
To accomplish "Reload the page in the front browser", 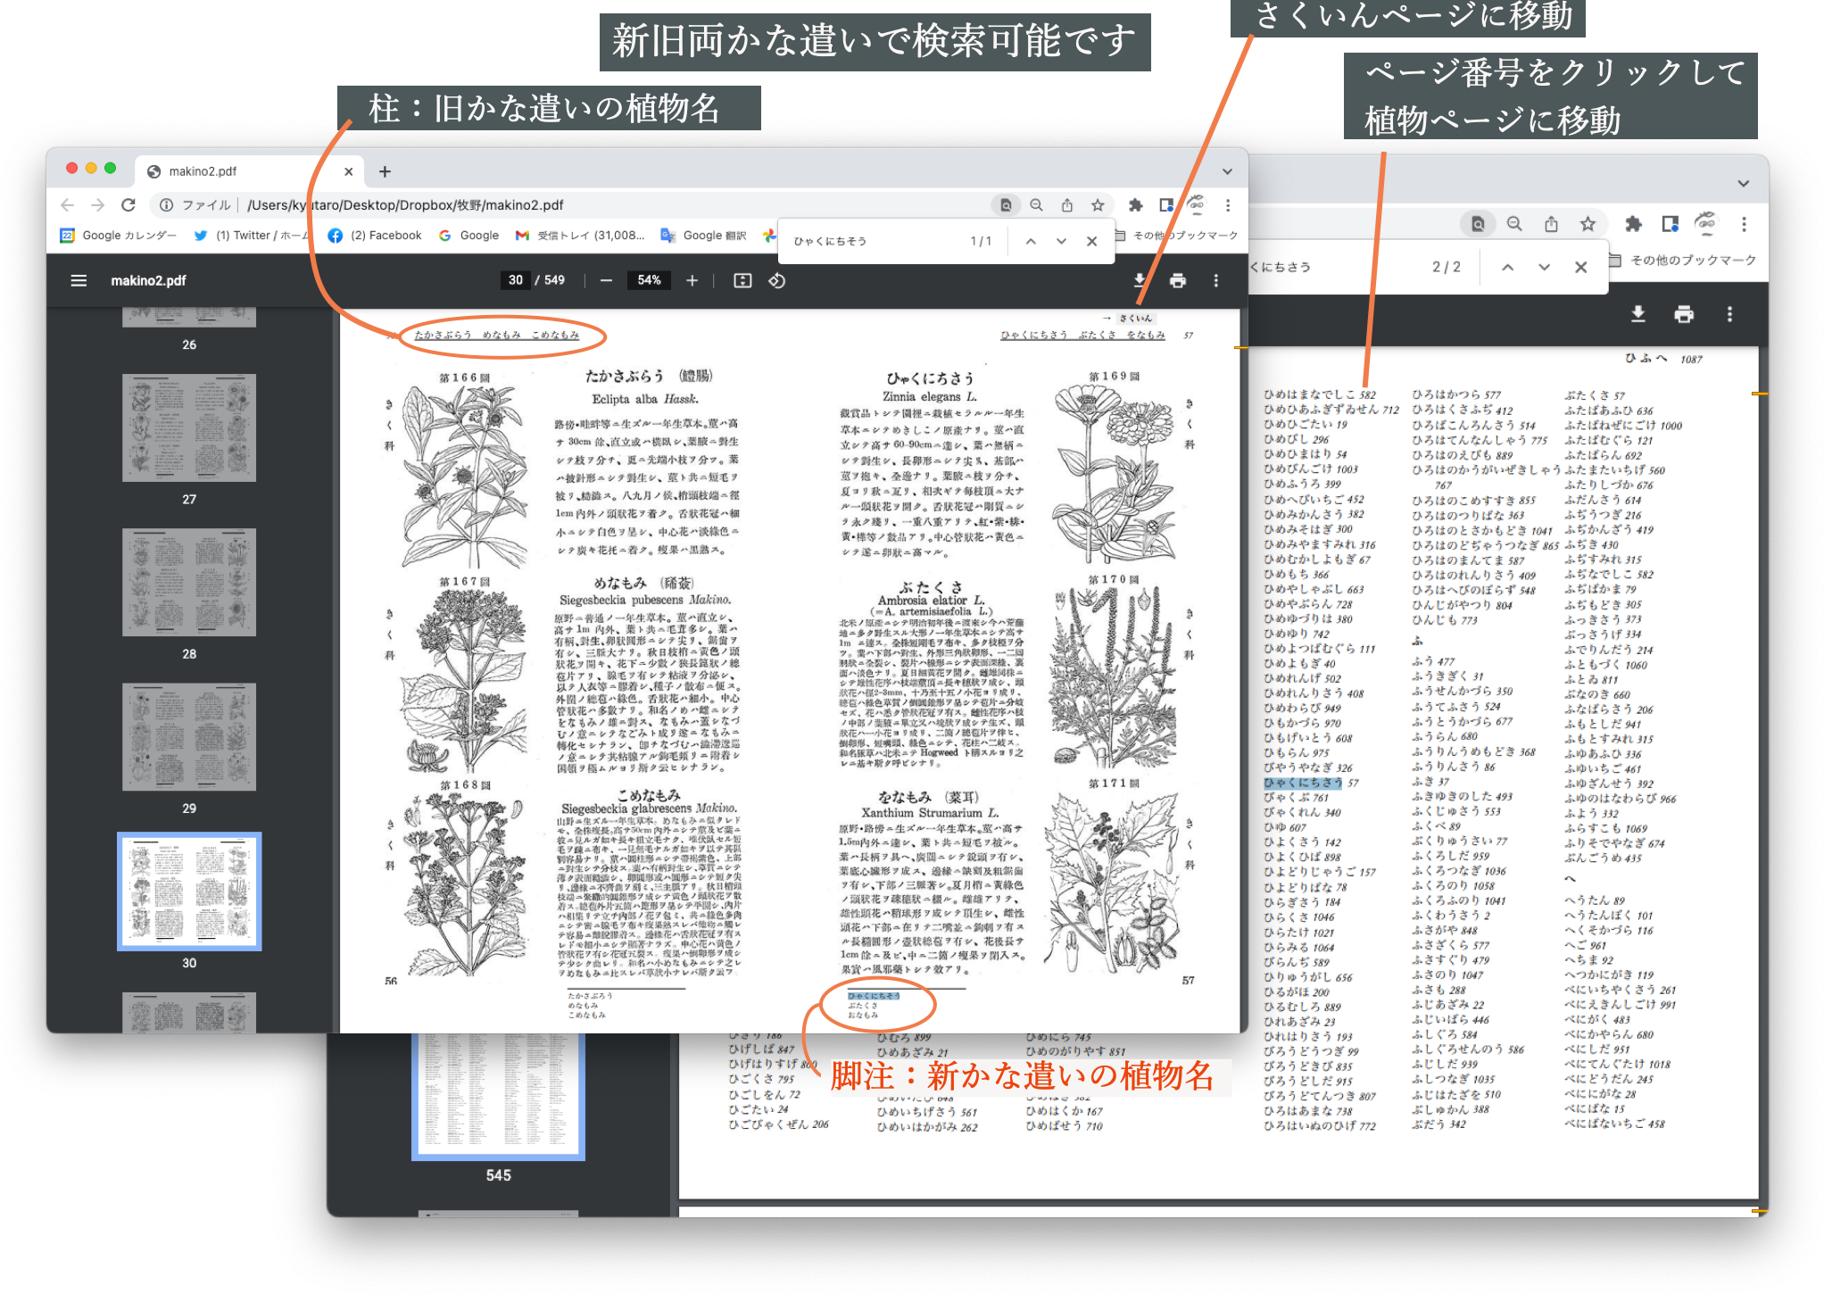I will 129,205.
